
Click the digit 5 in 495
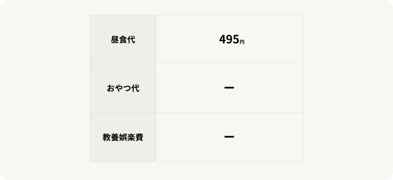[x=235, y=39]
